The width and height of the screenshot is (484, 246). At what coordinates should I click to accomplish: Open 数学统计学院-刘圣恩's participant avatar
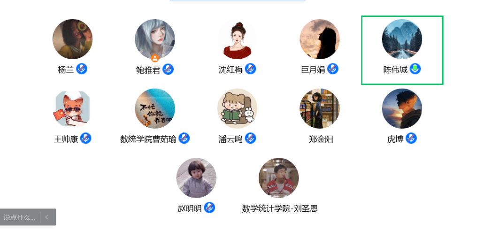(279, 178)
